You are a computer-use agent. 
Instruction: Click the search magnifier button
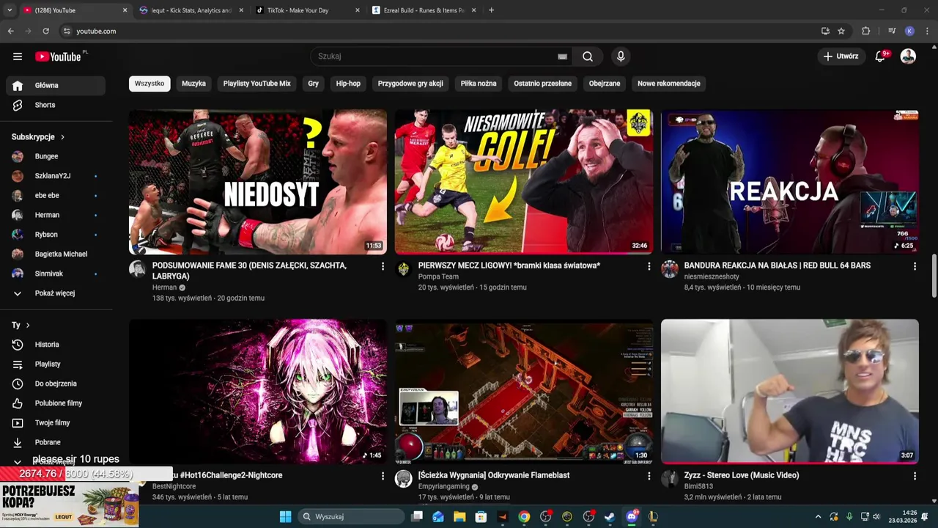(x=588, y=56)
